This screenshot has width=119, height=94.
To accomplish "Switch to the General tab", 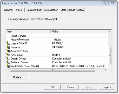I will click(x=8, y=10).
